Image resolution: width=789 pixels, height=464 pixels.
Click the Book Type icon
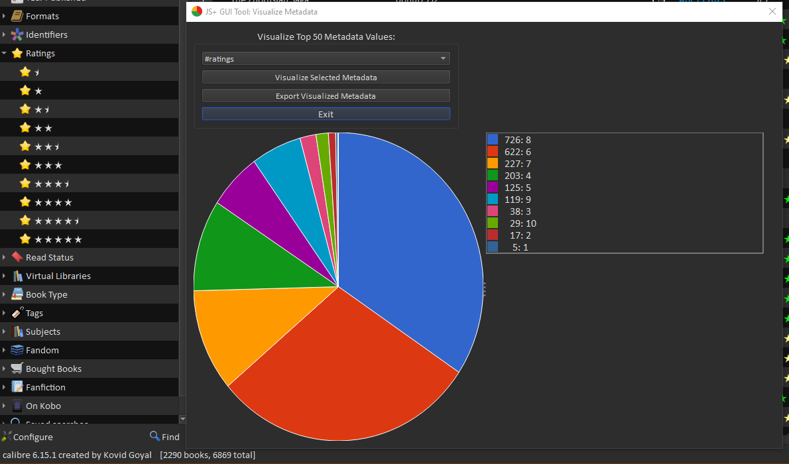tap(17, 294)
